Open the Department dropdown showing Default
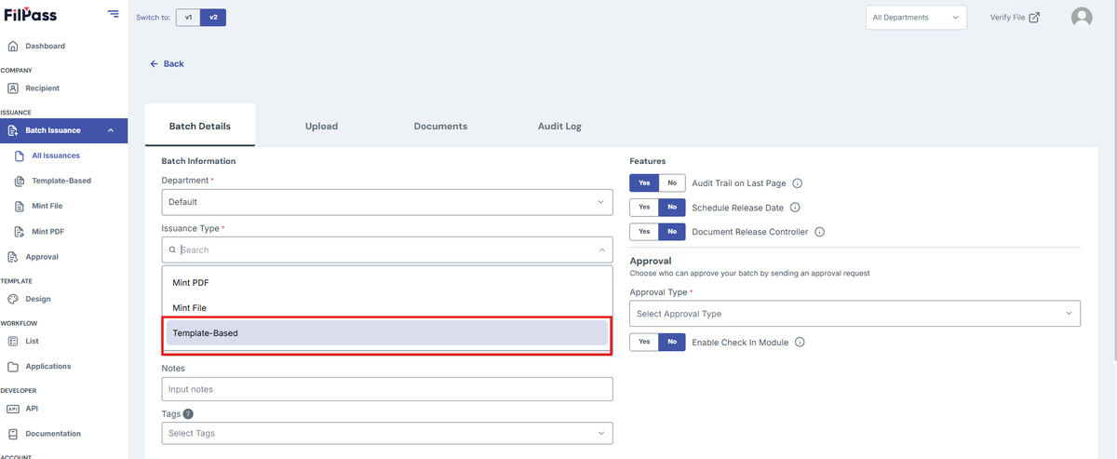This screenshot has height=459, width=1117. point(387,202)
